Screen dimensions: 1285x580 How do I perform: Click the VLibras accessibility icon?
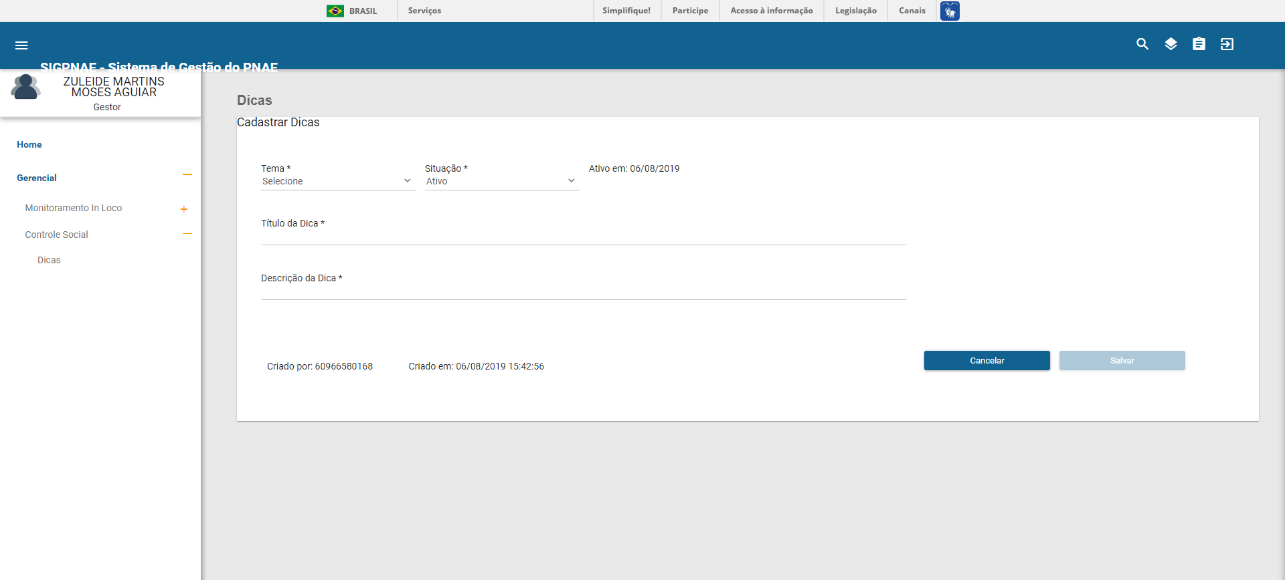(949, 11)
